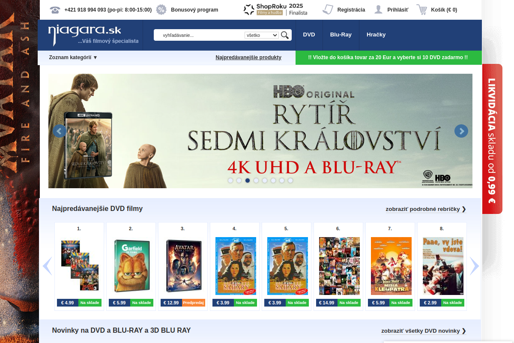Select fourth banner pagination dot
The image size is (514, 343).
point(256,181)
